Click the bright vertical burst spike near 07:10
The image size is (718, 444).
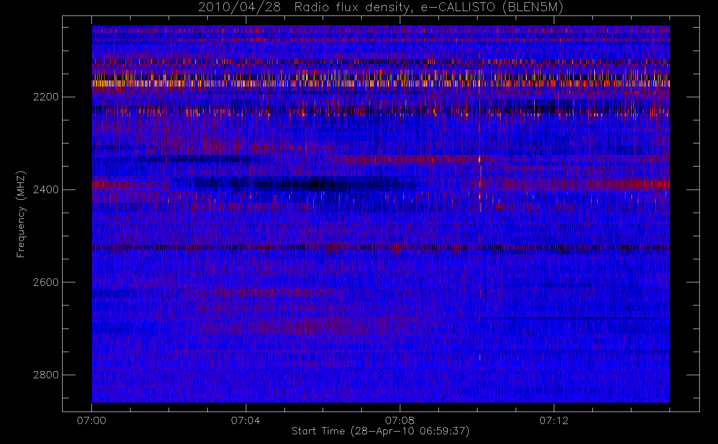(480, 183)
